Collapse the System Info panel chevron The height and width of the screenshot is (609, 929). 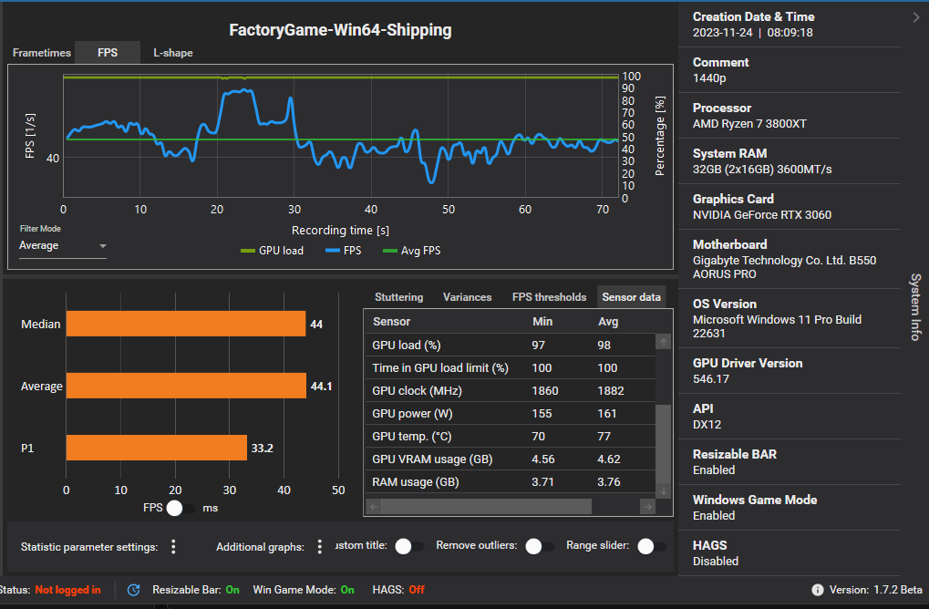click(x=916, y=17)
